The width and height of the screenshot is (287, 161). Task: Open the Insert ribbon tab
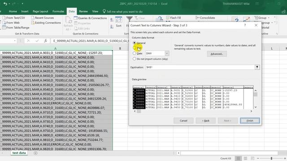25,11
